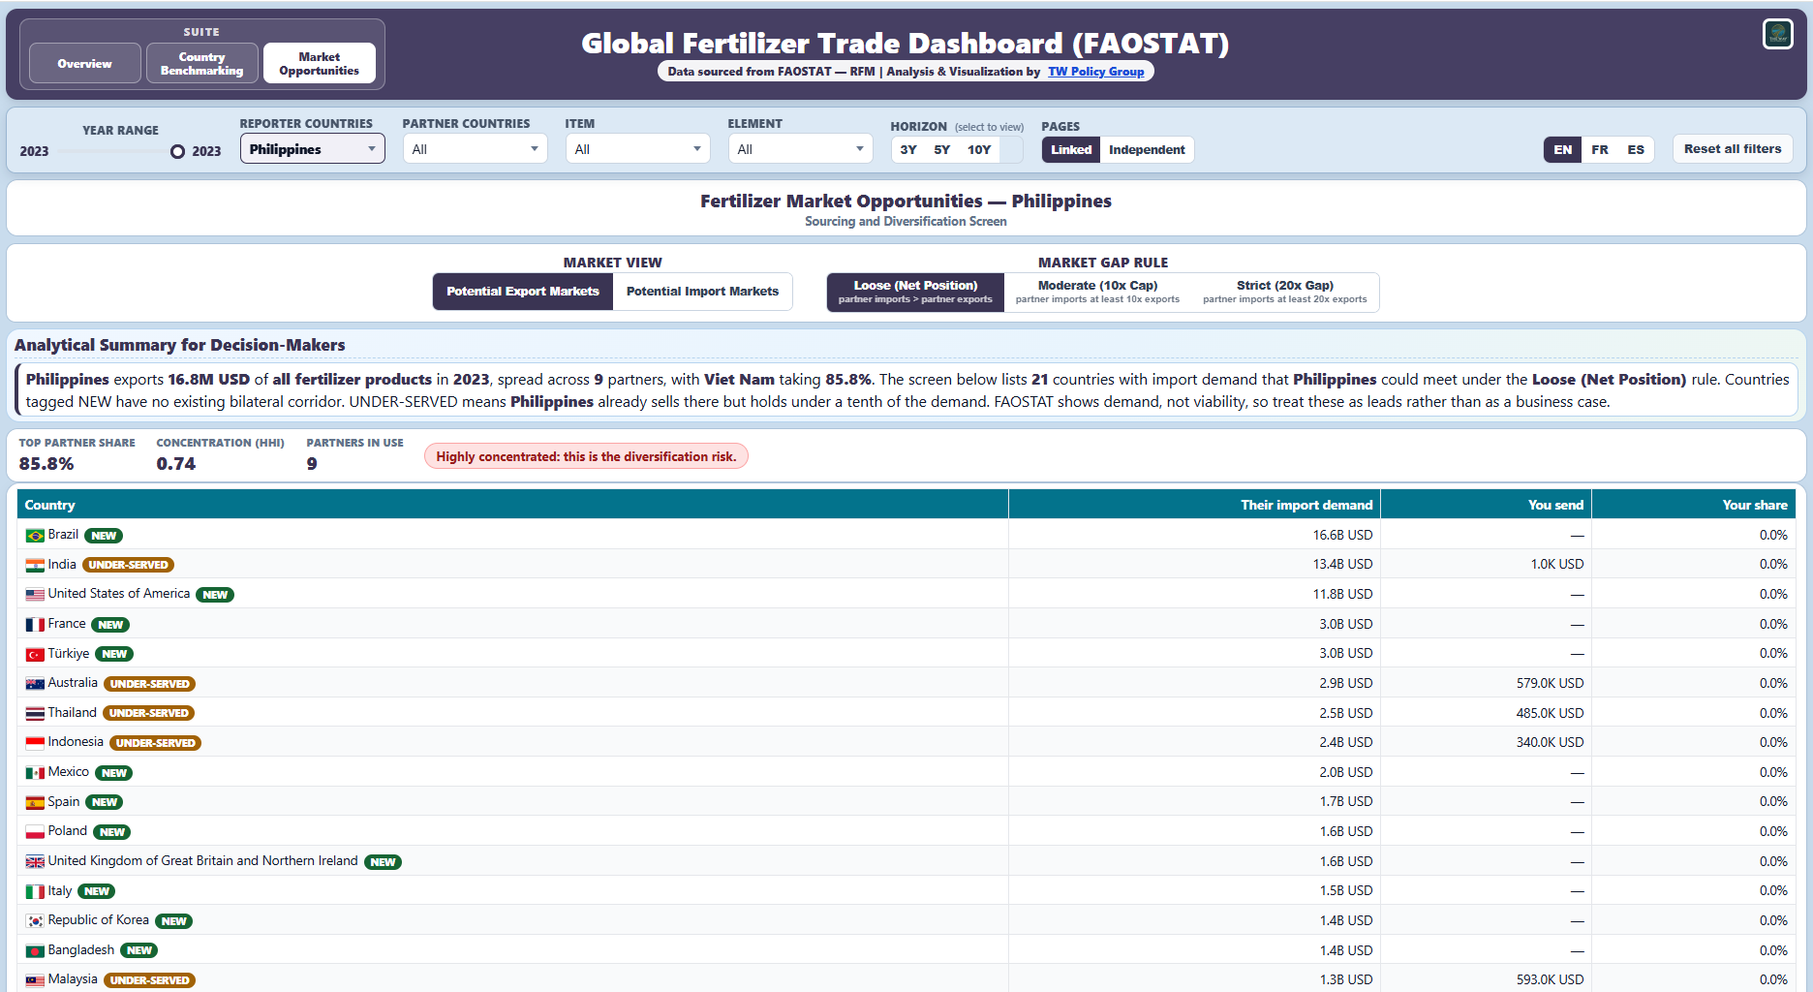Screen dimensions: 1813x992
Task: Click the 579.0K USD sent to Australia
Action: (x=1550, y=684)
